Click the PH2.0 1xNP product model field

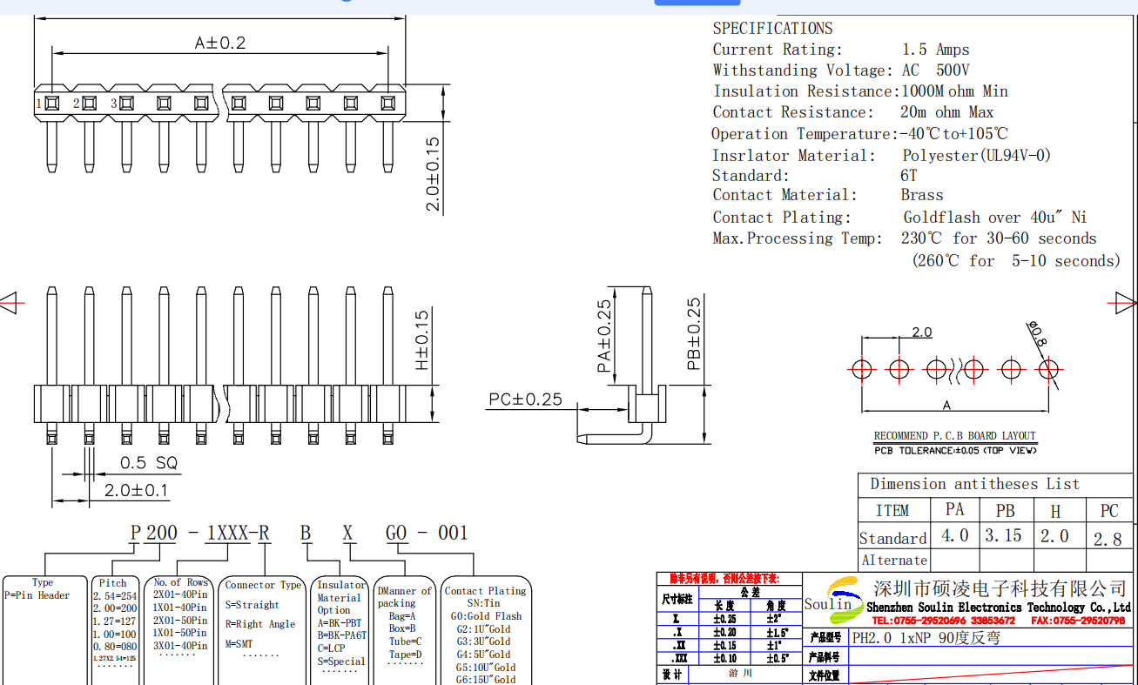[926, 638]
